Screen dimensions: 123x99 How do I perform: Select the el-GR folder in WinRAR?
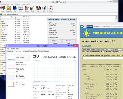tap(3, 67)
